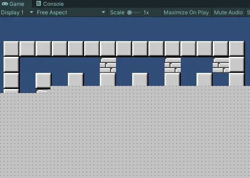Click the Free Aspect dropdown arrow
The height and width of the screenshot is (178, 250).
(103, 12)
